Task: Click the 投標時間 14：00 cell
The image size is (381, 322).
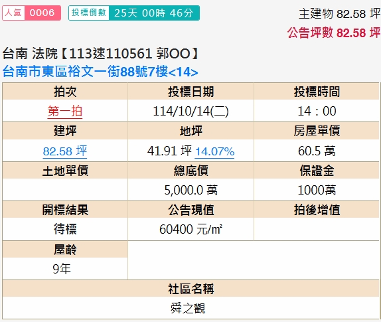Action: point(317,112)
